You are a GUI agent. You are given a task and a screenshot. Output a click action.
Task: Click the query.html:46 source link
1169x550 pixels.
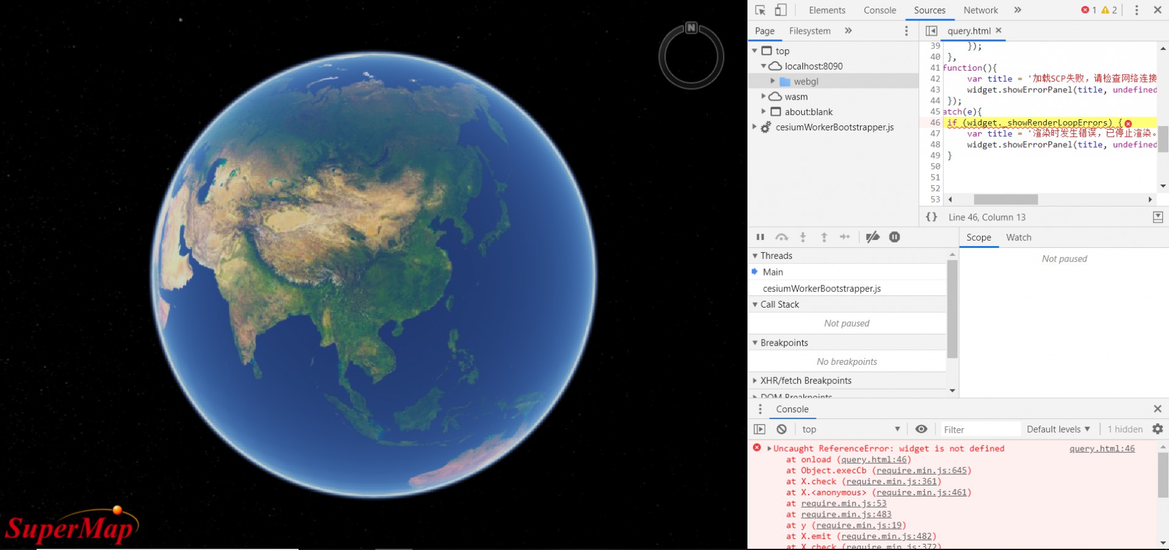click(1101, 448)
